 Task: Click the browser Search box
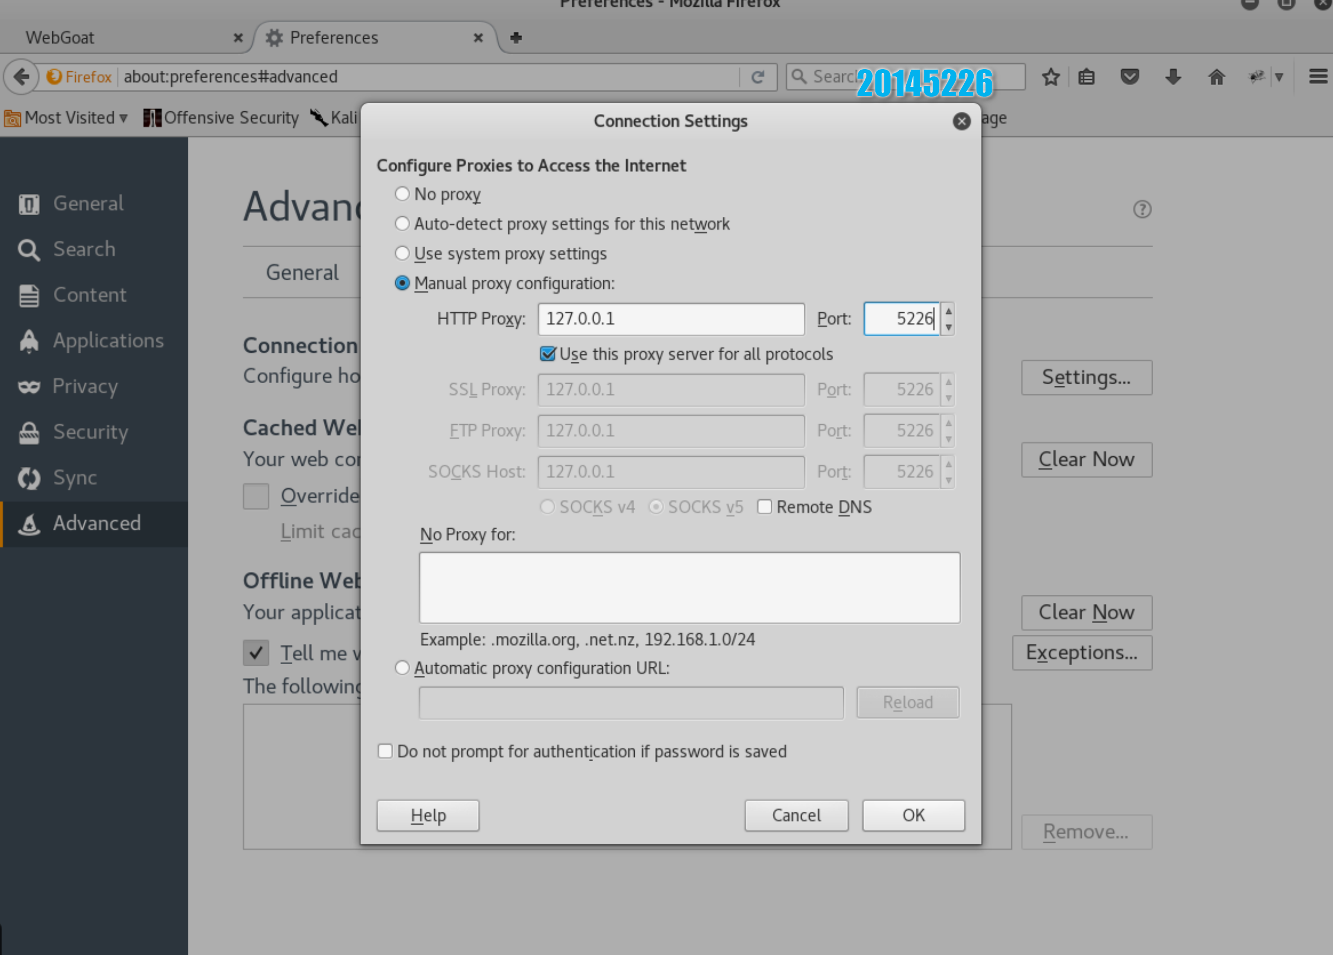coord(905,77)
